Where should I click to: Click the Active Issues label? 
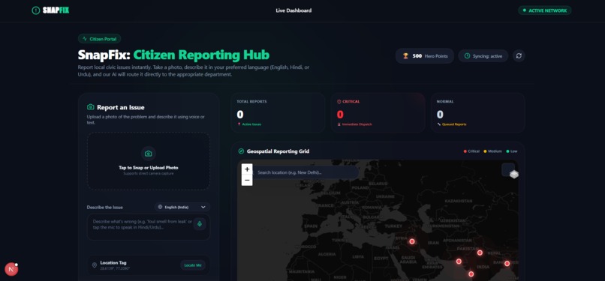tap(251, 124)
